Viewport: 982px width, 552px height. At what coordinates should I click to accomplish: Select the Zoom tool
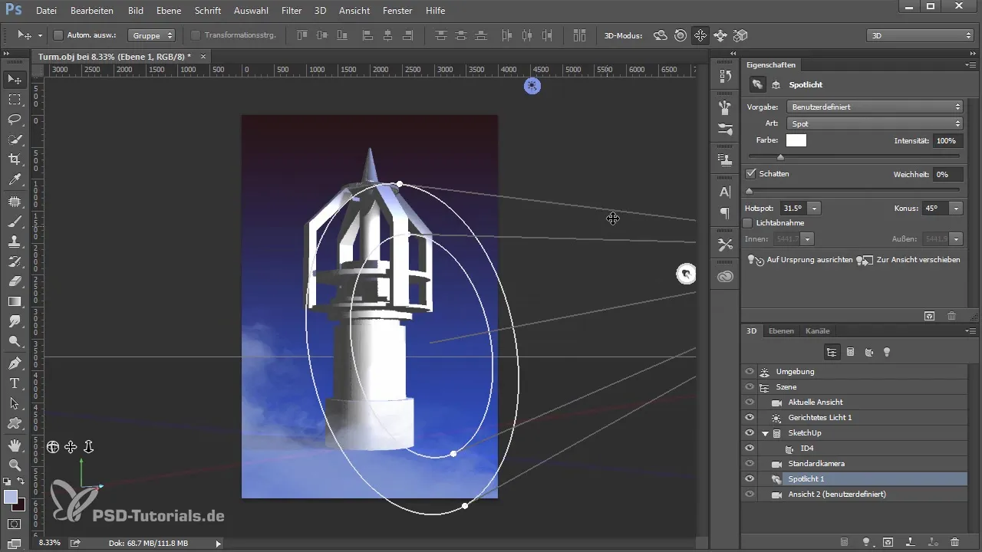click(x=15, y=465)
